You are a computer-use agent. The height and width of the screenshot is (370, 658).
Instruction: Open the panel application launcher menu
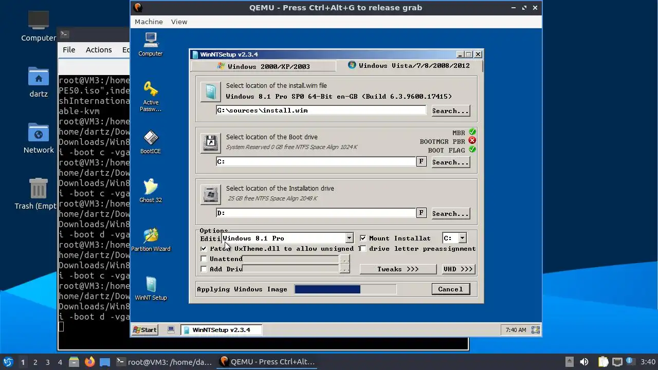8,362
